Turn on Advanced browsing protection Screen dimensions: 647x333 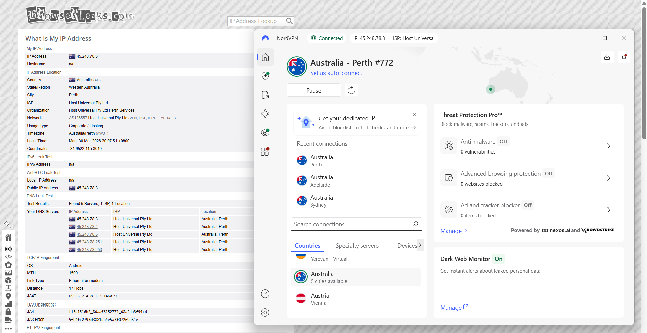pos(548,173)
